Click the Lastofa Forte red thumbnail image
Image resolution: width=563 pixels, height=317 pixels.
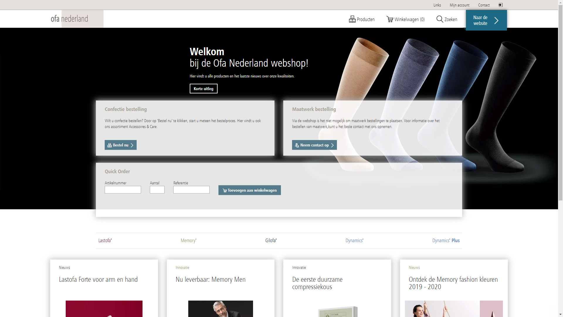pos(104,309)
